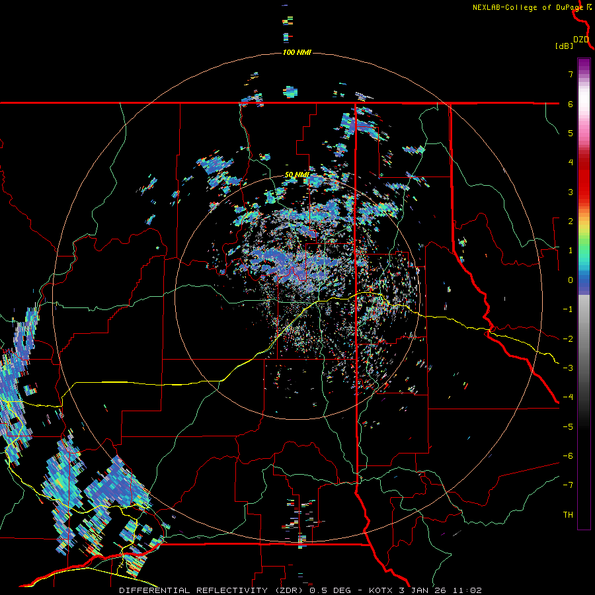Click the Differential Reflectivity caption at bottom
Screen dimensions: 595x595
tap(300, 590)
